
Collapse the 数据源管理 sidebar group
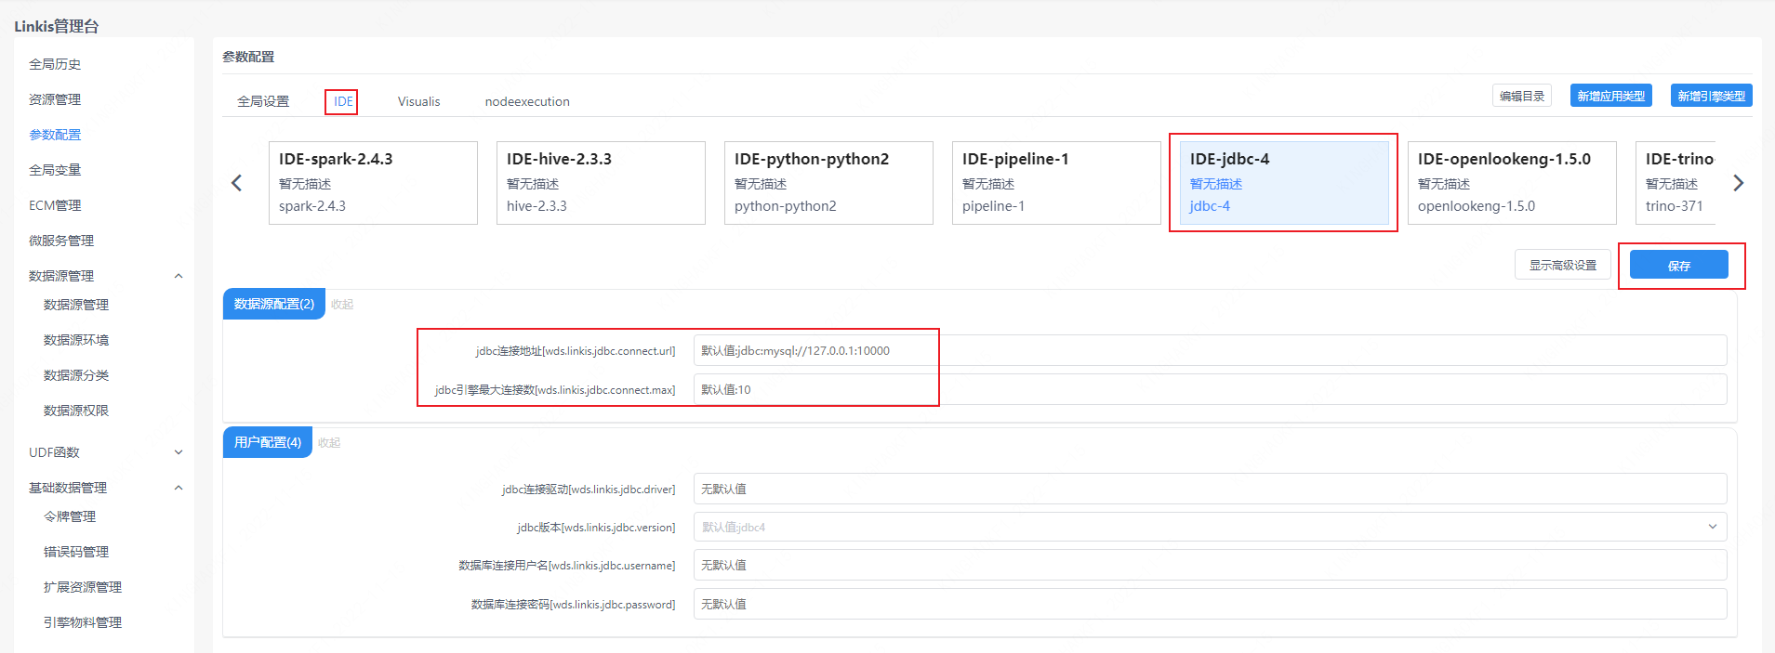click(x=179, y=276)
